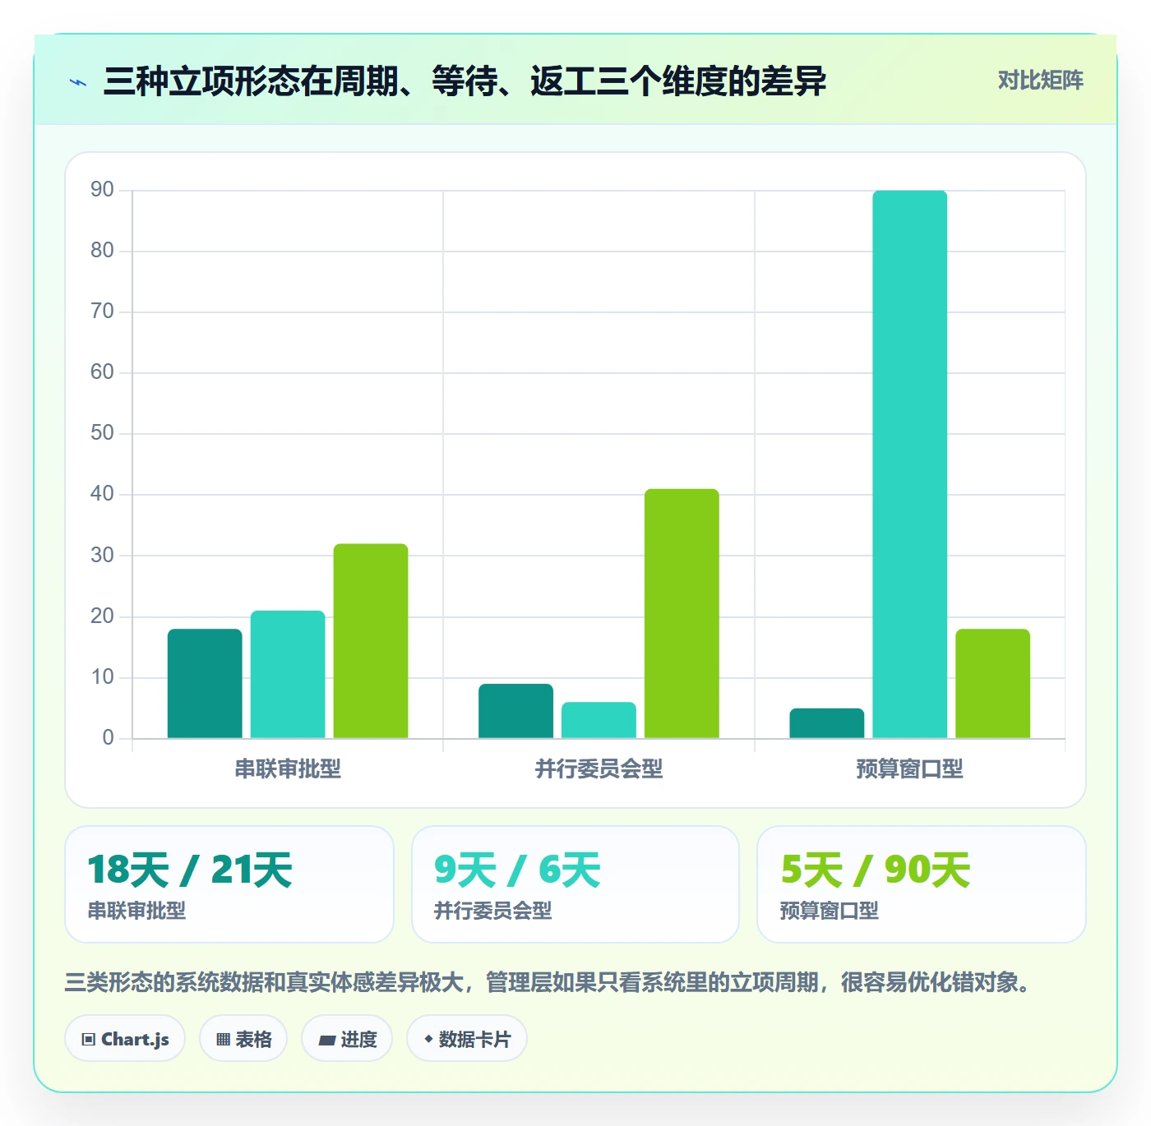Click the square icon in Chart.js chip
The height and width of the screenshot is (1126, 1151).
(x=89, y=1040)
